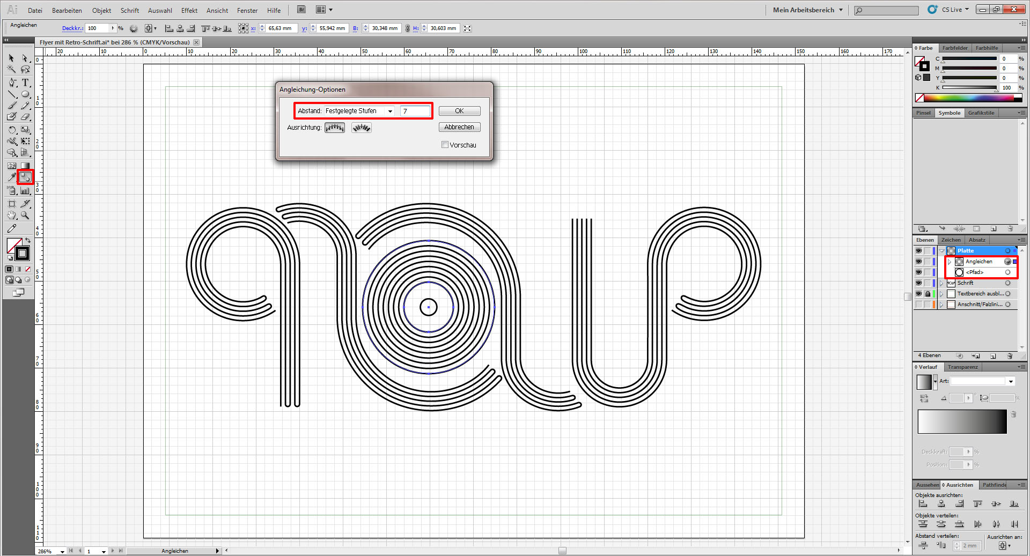Switch to the Pathfinder tab

[x=994, y=485]
